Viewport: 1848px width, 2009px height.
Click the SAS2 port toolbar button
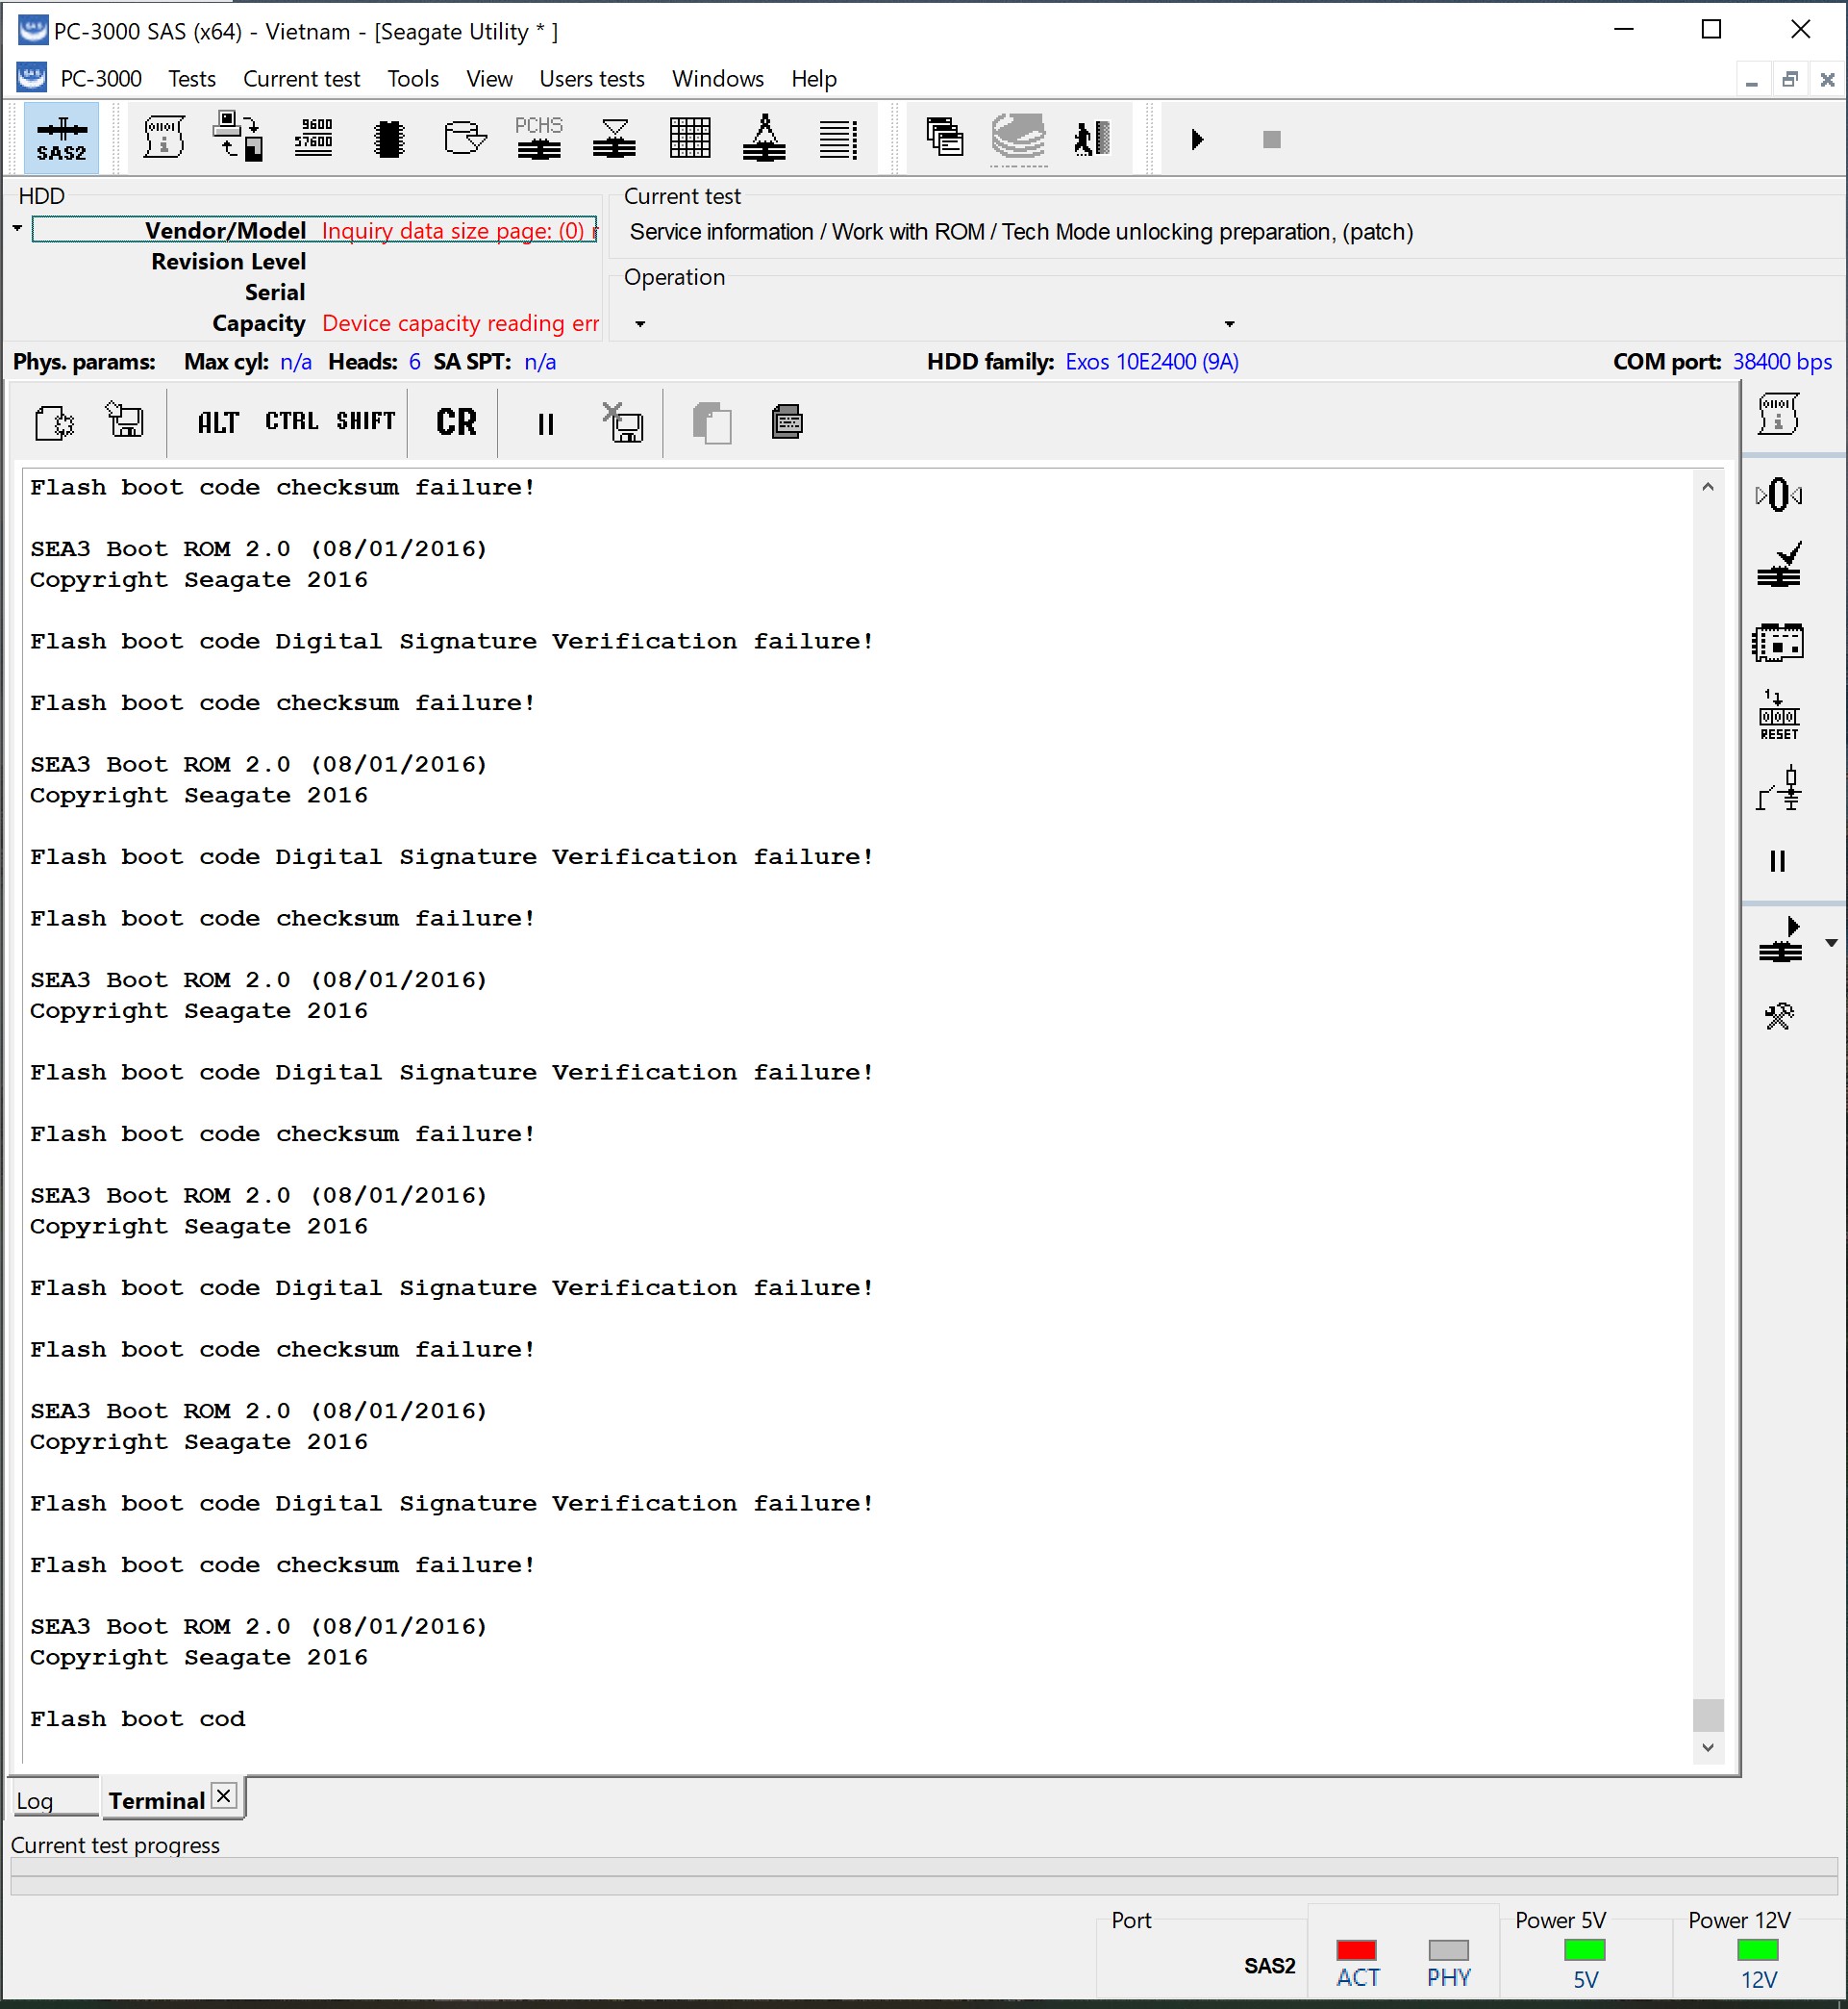click(x=61, y=138)
